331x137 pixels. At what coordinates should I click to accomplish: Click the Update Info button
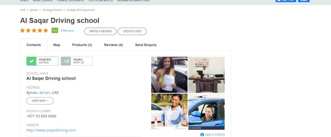pos(132,31)
